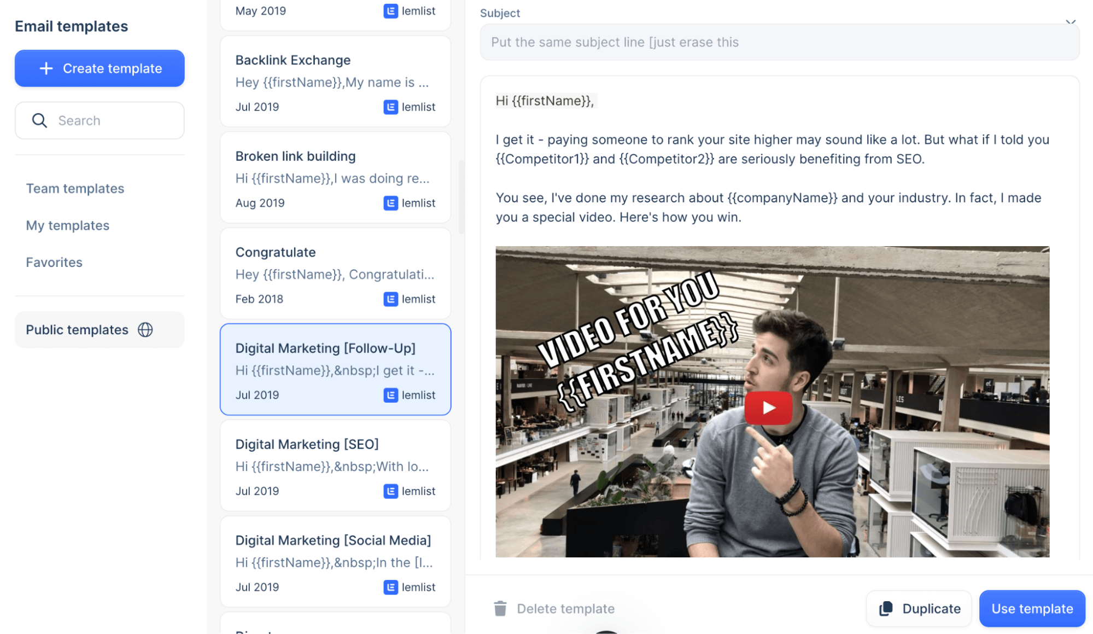Click the Duplicate copy icon
The width and height of the screenshot is (1093, 634).
pos(886,608)
